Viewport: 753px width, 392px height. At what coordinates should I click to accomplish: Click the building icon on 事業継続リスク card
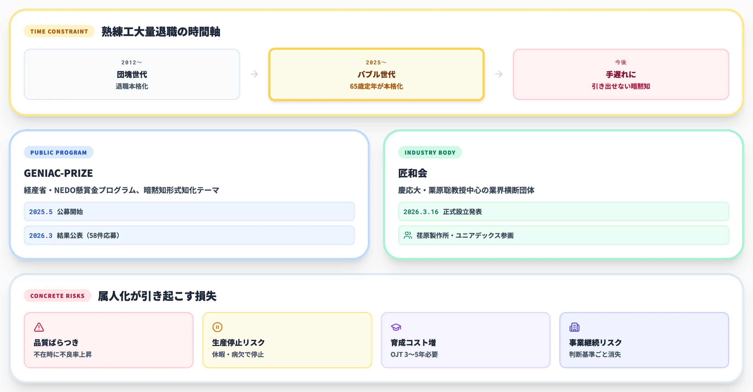point(575,327)
